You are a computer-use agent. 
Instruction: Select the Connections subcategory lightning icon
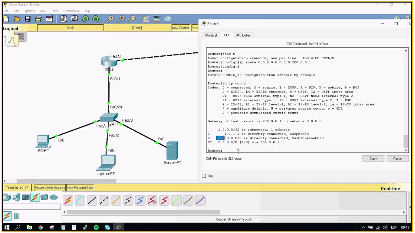click(x=7, y=216)
